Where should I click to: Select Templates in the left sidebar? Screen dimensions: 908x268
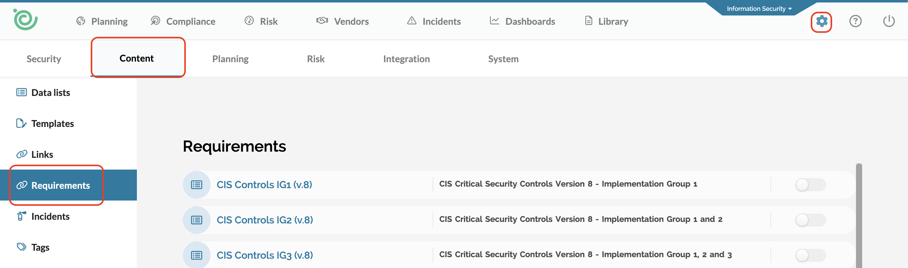[x=52, y=123]
